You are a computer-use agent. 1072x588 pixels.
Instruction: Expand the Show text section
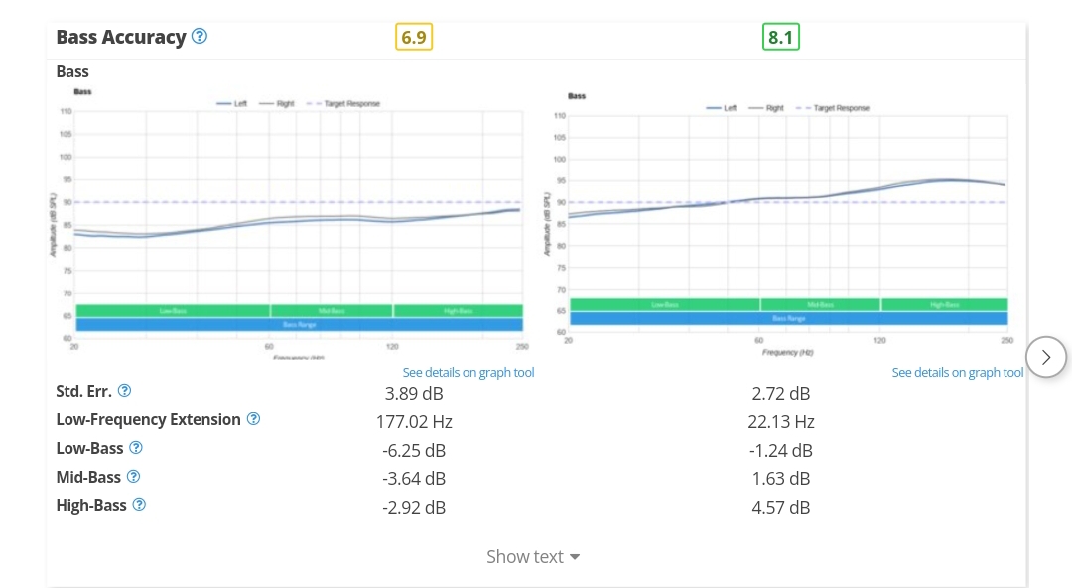click(x=533, y=556)
